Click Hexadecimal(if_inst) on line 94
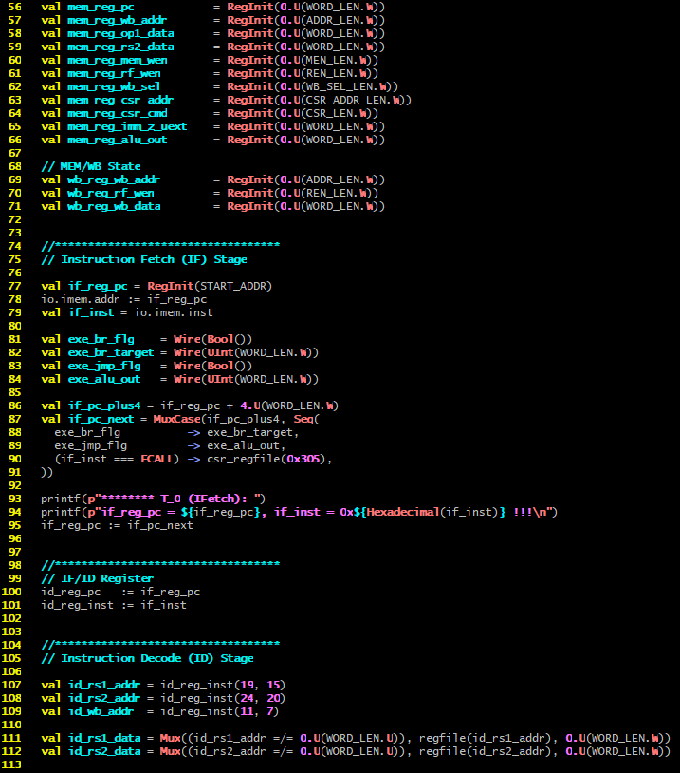The width and height of the screenshot is (680, 773). [432, 513]
